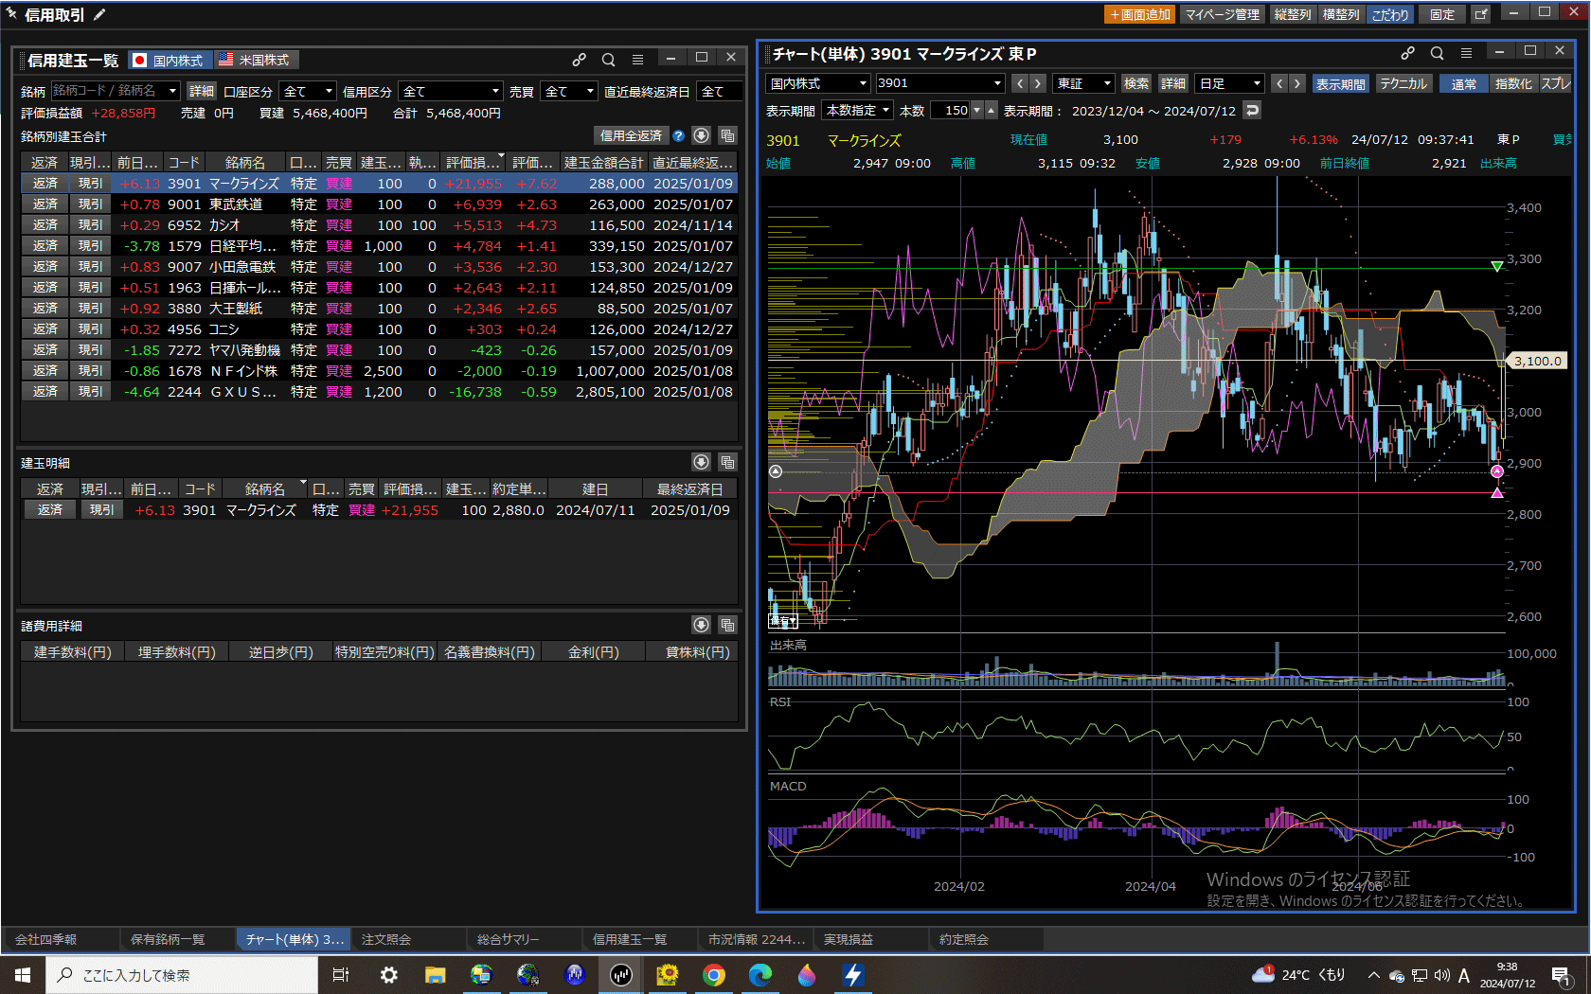The width and height of the screenshot is (1591, 994).
Task: Toggle テクニカル settings in chart toolbar
Action: pos(1403,83)
